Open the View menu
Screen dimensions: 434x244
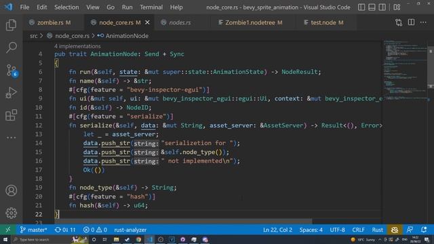tap(93, 7)
